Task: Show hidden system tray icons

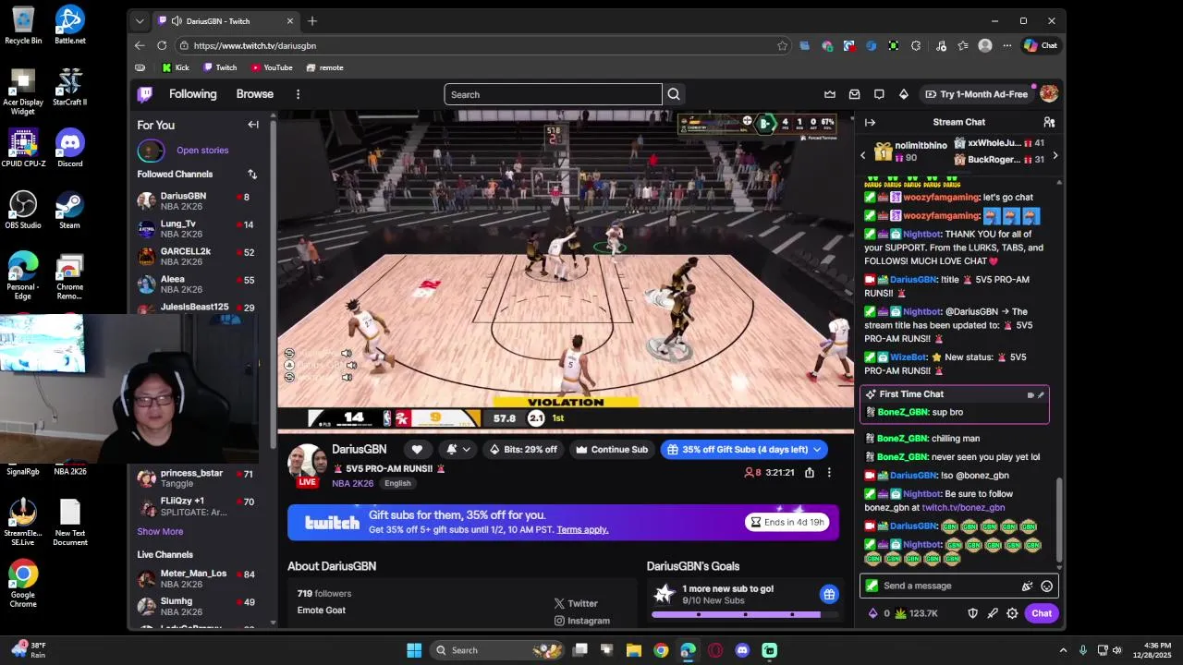Action: coord(1063,650)
